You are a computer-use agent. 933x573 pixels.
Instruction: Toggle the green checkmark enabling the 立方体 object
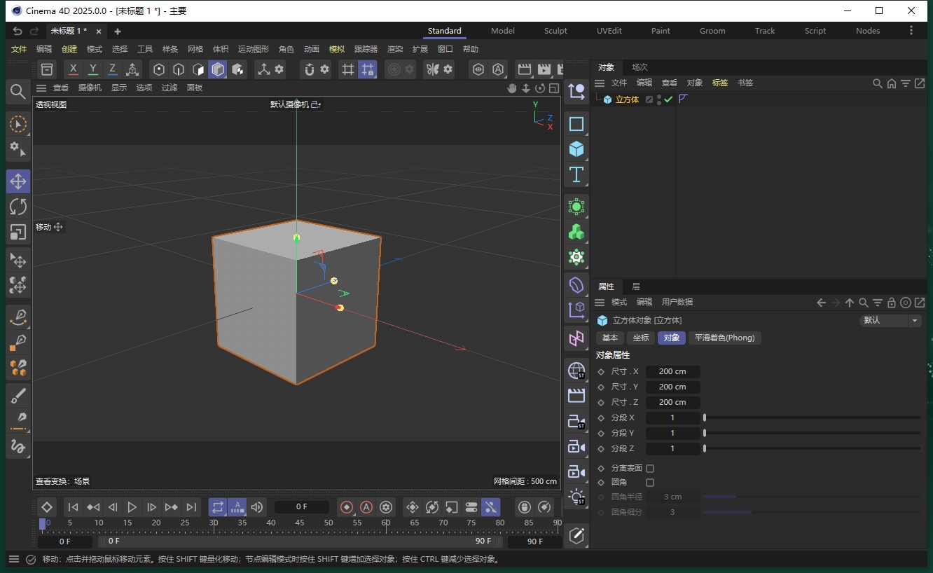pyautogui.click(x=668, y=99)
